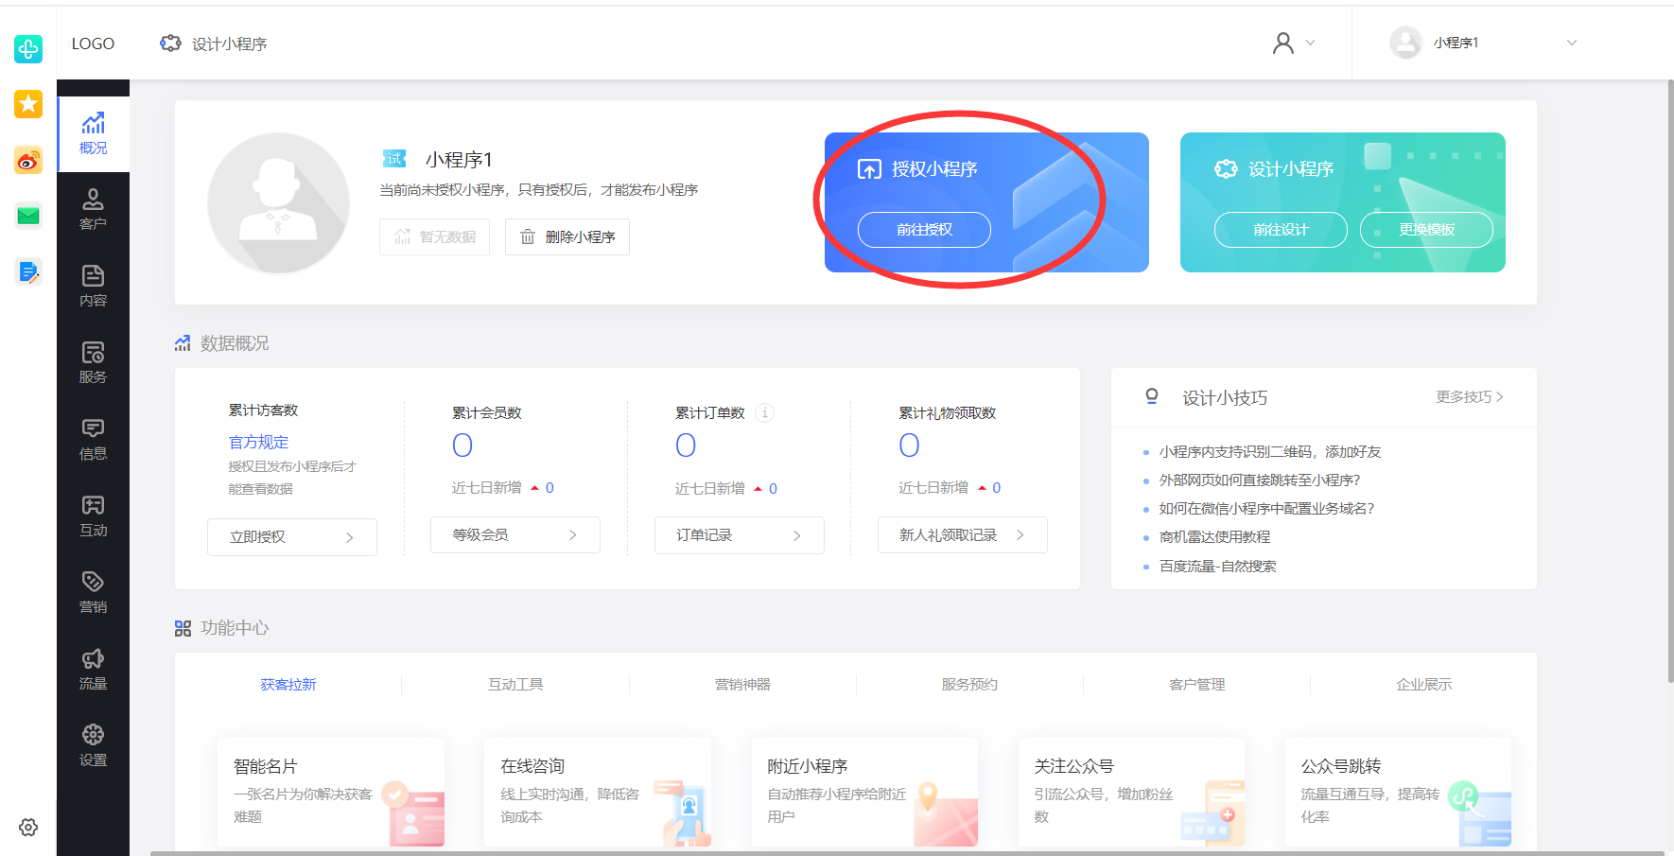Click the Weibo icon in far-left rail
Viewport: 1674px width, 856px height.
(28, 160)
